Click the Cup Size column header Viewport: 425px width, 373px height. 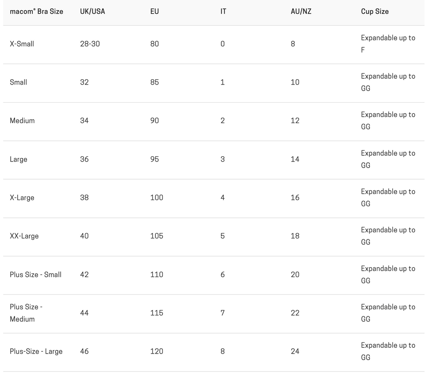coord(375,12)
